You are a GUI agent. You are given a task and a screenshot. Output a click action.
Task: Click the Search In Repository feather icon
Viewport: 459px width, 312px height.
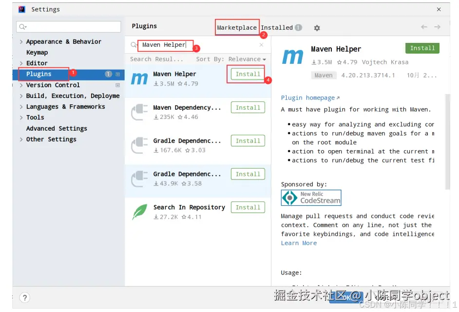point(139,212)
